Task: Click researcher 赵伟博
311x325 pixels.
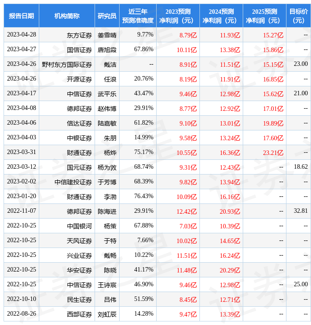Action: point(107,109)
